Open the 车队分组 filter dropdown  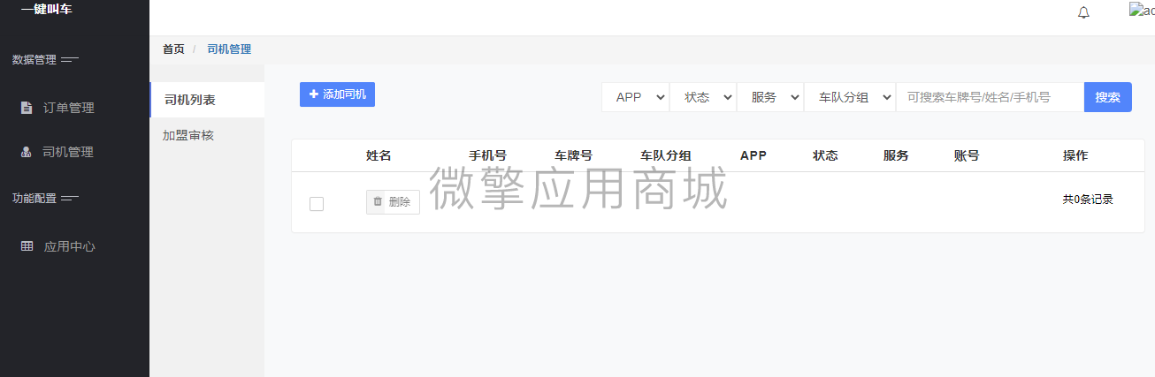click(x=850, y=97)
